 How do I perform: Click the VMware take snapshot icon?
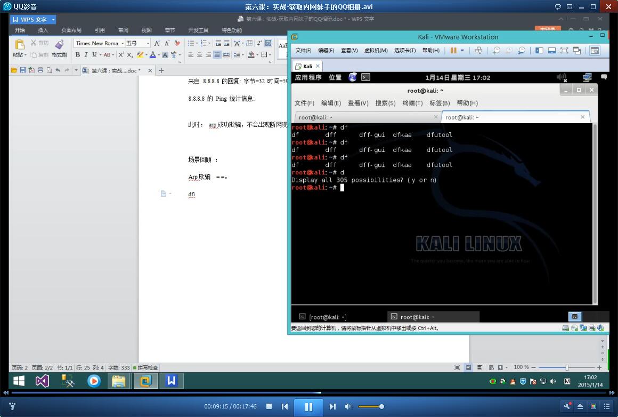[496, 51]
